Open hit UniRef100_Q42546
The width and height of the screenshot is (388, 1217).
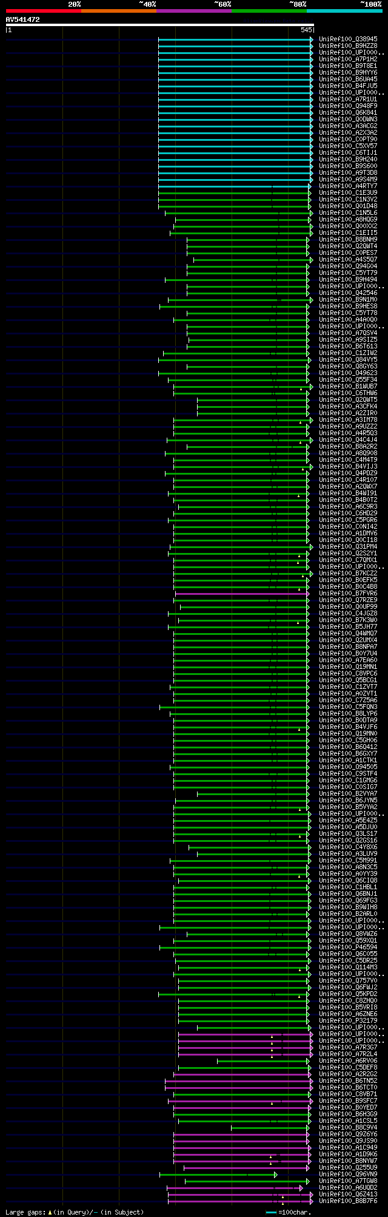coord(349,293)
